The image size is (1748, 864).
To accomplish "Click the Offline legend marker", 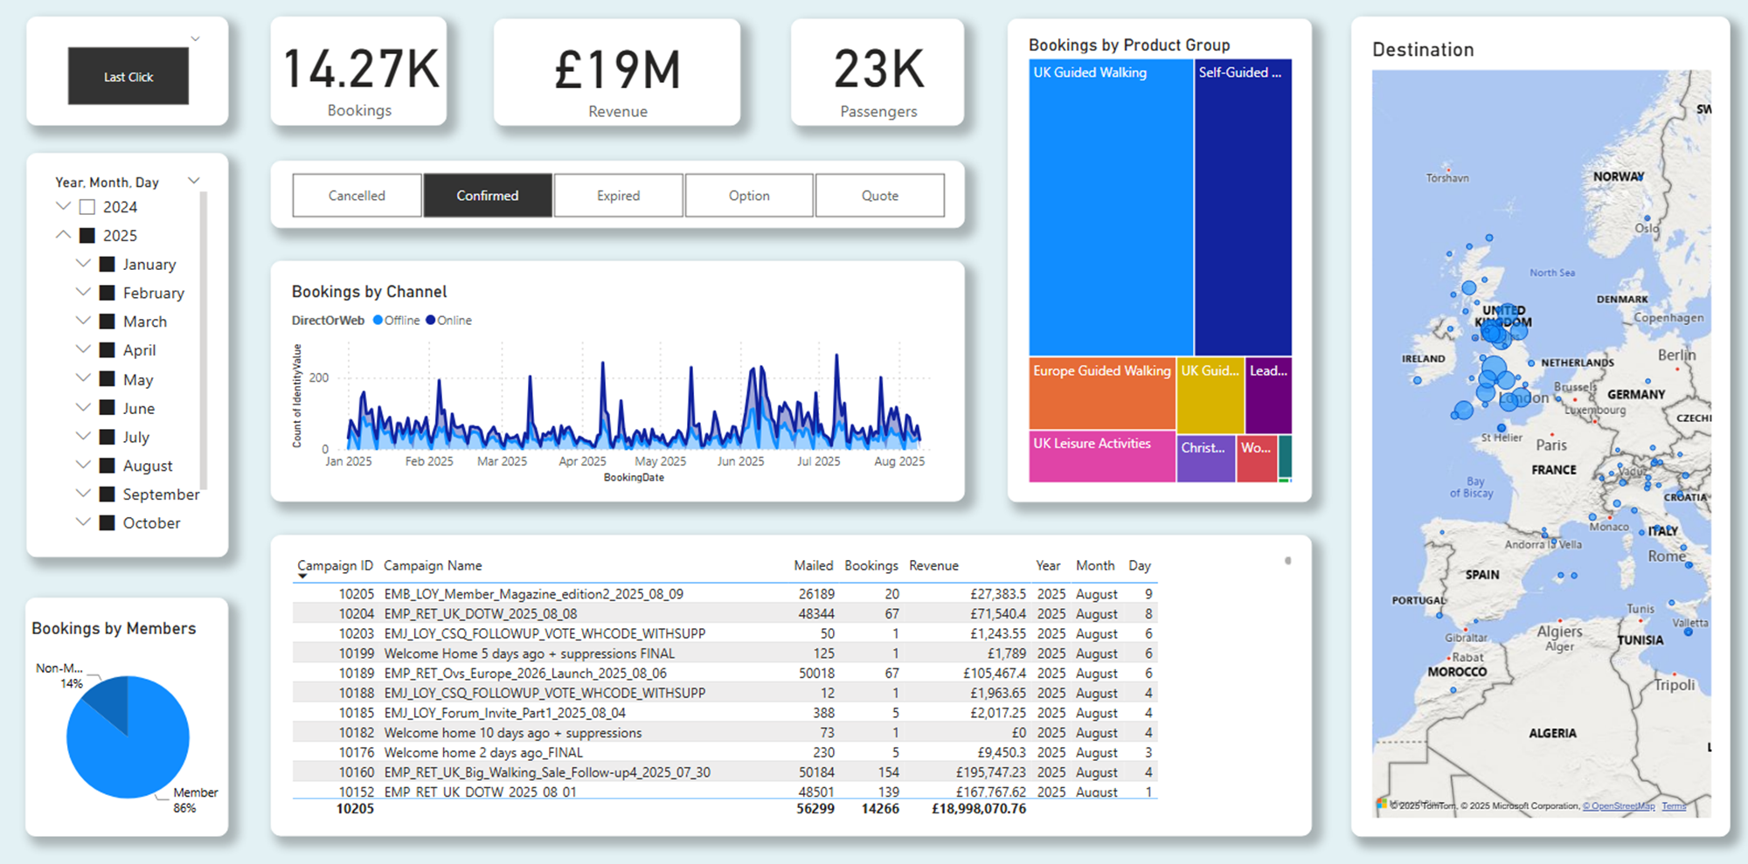I will (x=378, y=321).
